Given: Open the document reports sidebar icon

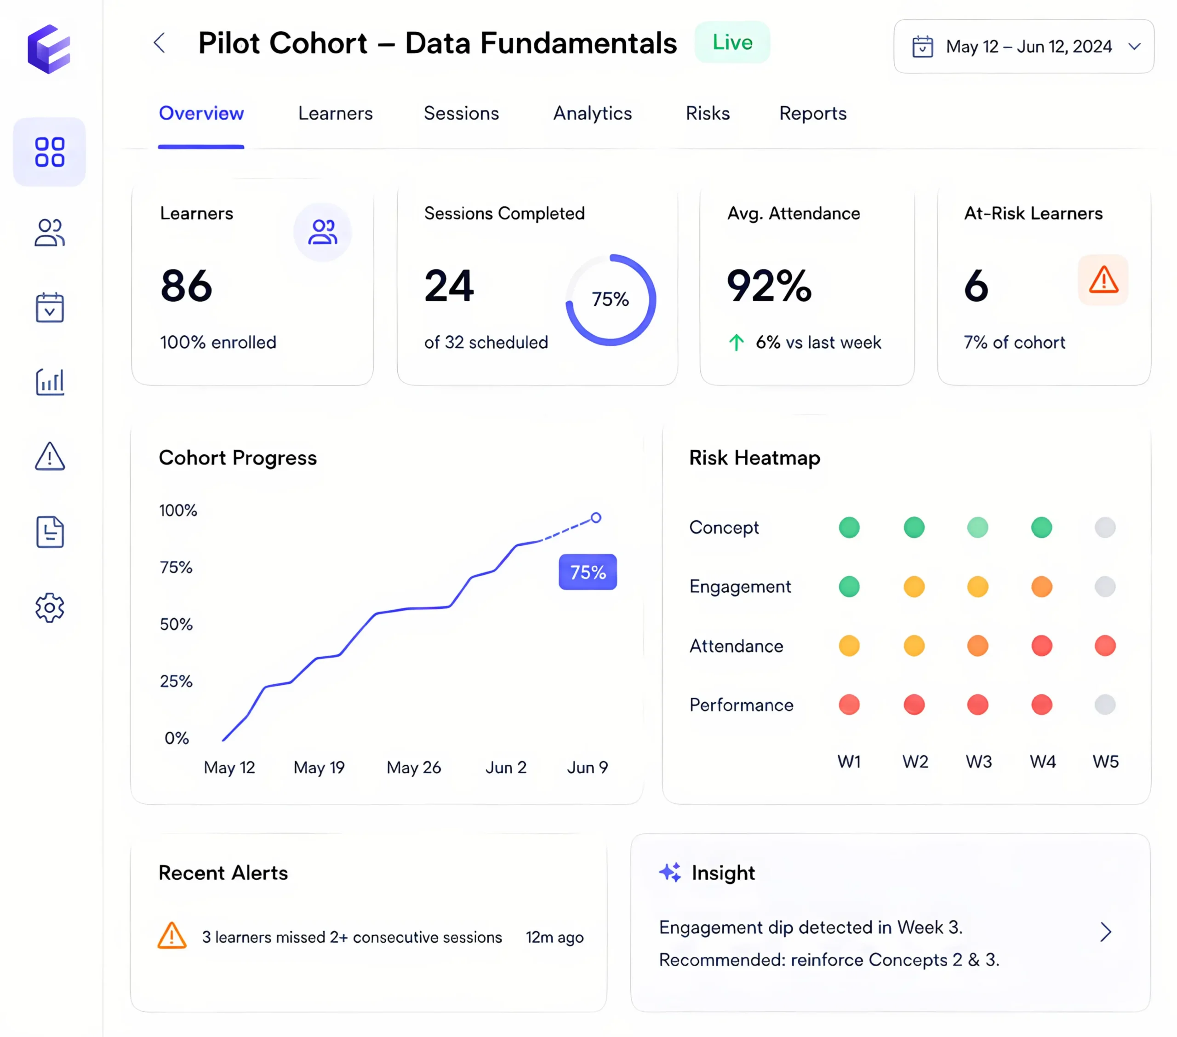Looking at the screenshot, I should point(50,532).
